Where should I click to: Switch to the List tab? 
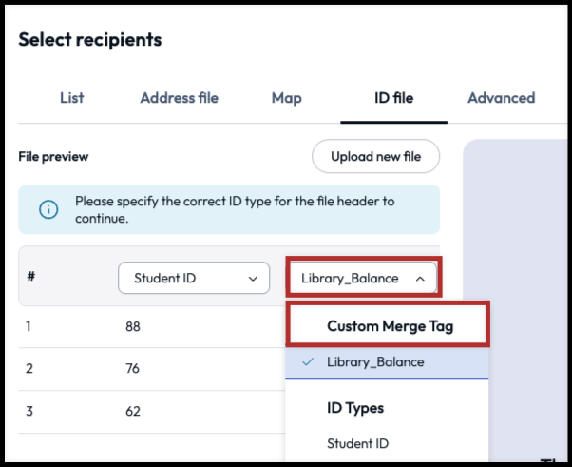(x=71, y=98)
